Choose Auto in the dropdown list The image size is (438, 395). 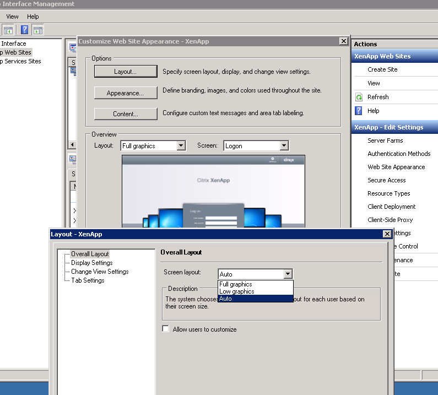click(x=255, y=299)
